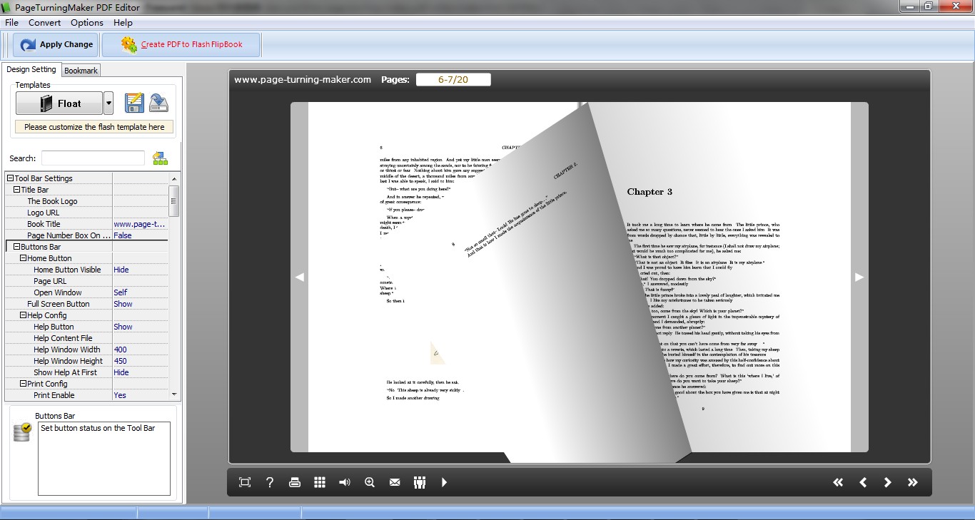Click settings list scroll up arrow
Screen dimensions: 975x520
174,178
